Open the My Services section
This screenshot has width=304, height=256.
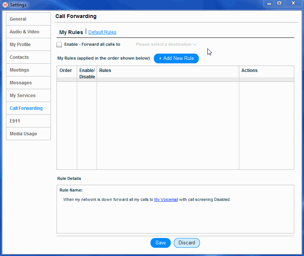[x=28, y=96]
